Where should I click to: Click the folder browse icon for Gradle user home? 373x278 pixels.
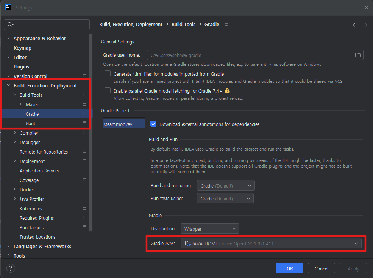(x=357, y=55)
